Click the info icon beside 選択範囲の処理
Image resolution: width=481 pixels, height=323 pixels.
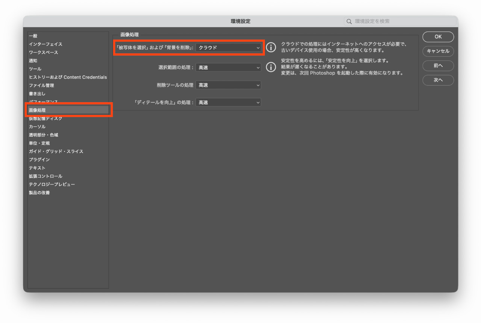[x=271, y=67]
